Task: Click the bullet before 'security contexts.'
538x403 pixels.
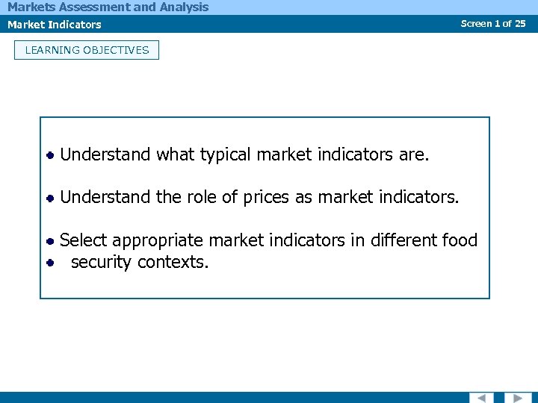Action: tap(50, 263)
